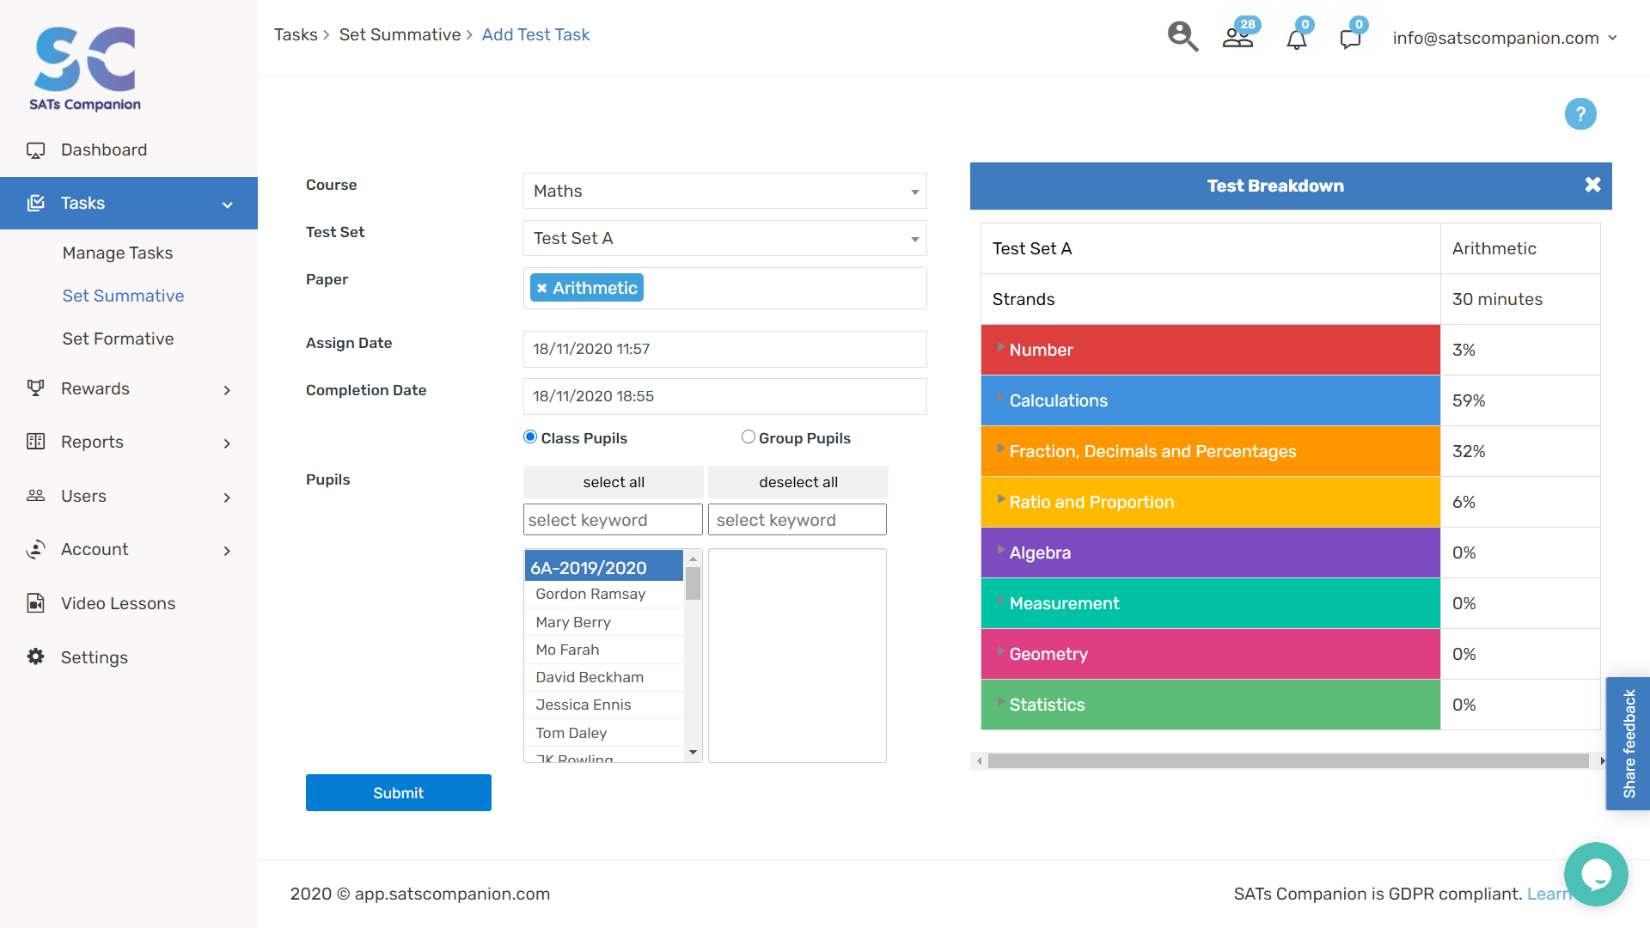Select the 6A-2019/2020 class group
Viewport: 1650px width, 928px height.
[604, 567]
